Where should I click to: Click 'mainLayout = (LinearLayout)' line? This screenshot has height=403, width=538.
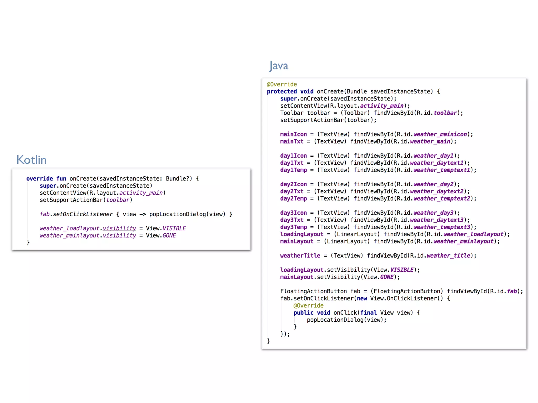(x=390, y=241)
